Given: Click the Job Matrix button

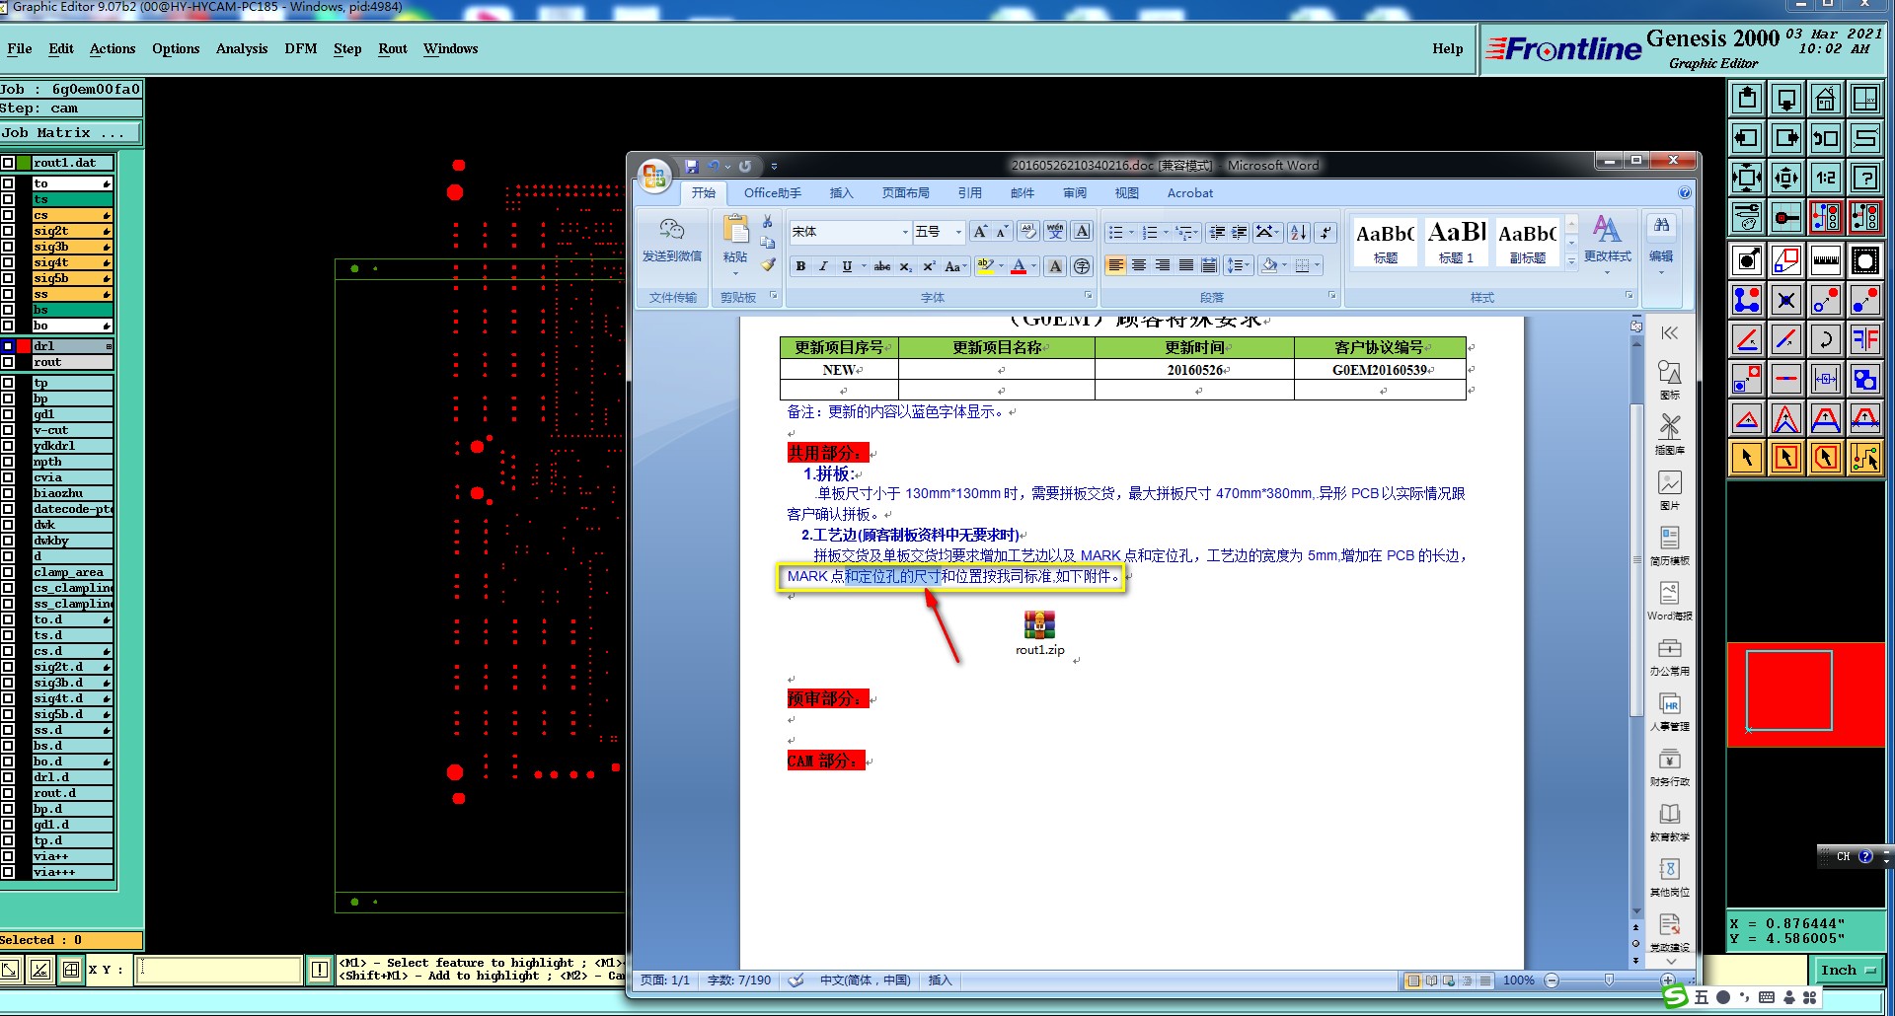Looking at the screenshot, I should coord(71,132).
